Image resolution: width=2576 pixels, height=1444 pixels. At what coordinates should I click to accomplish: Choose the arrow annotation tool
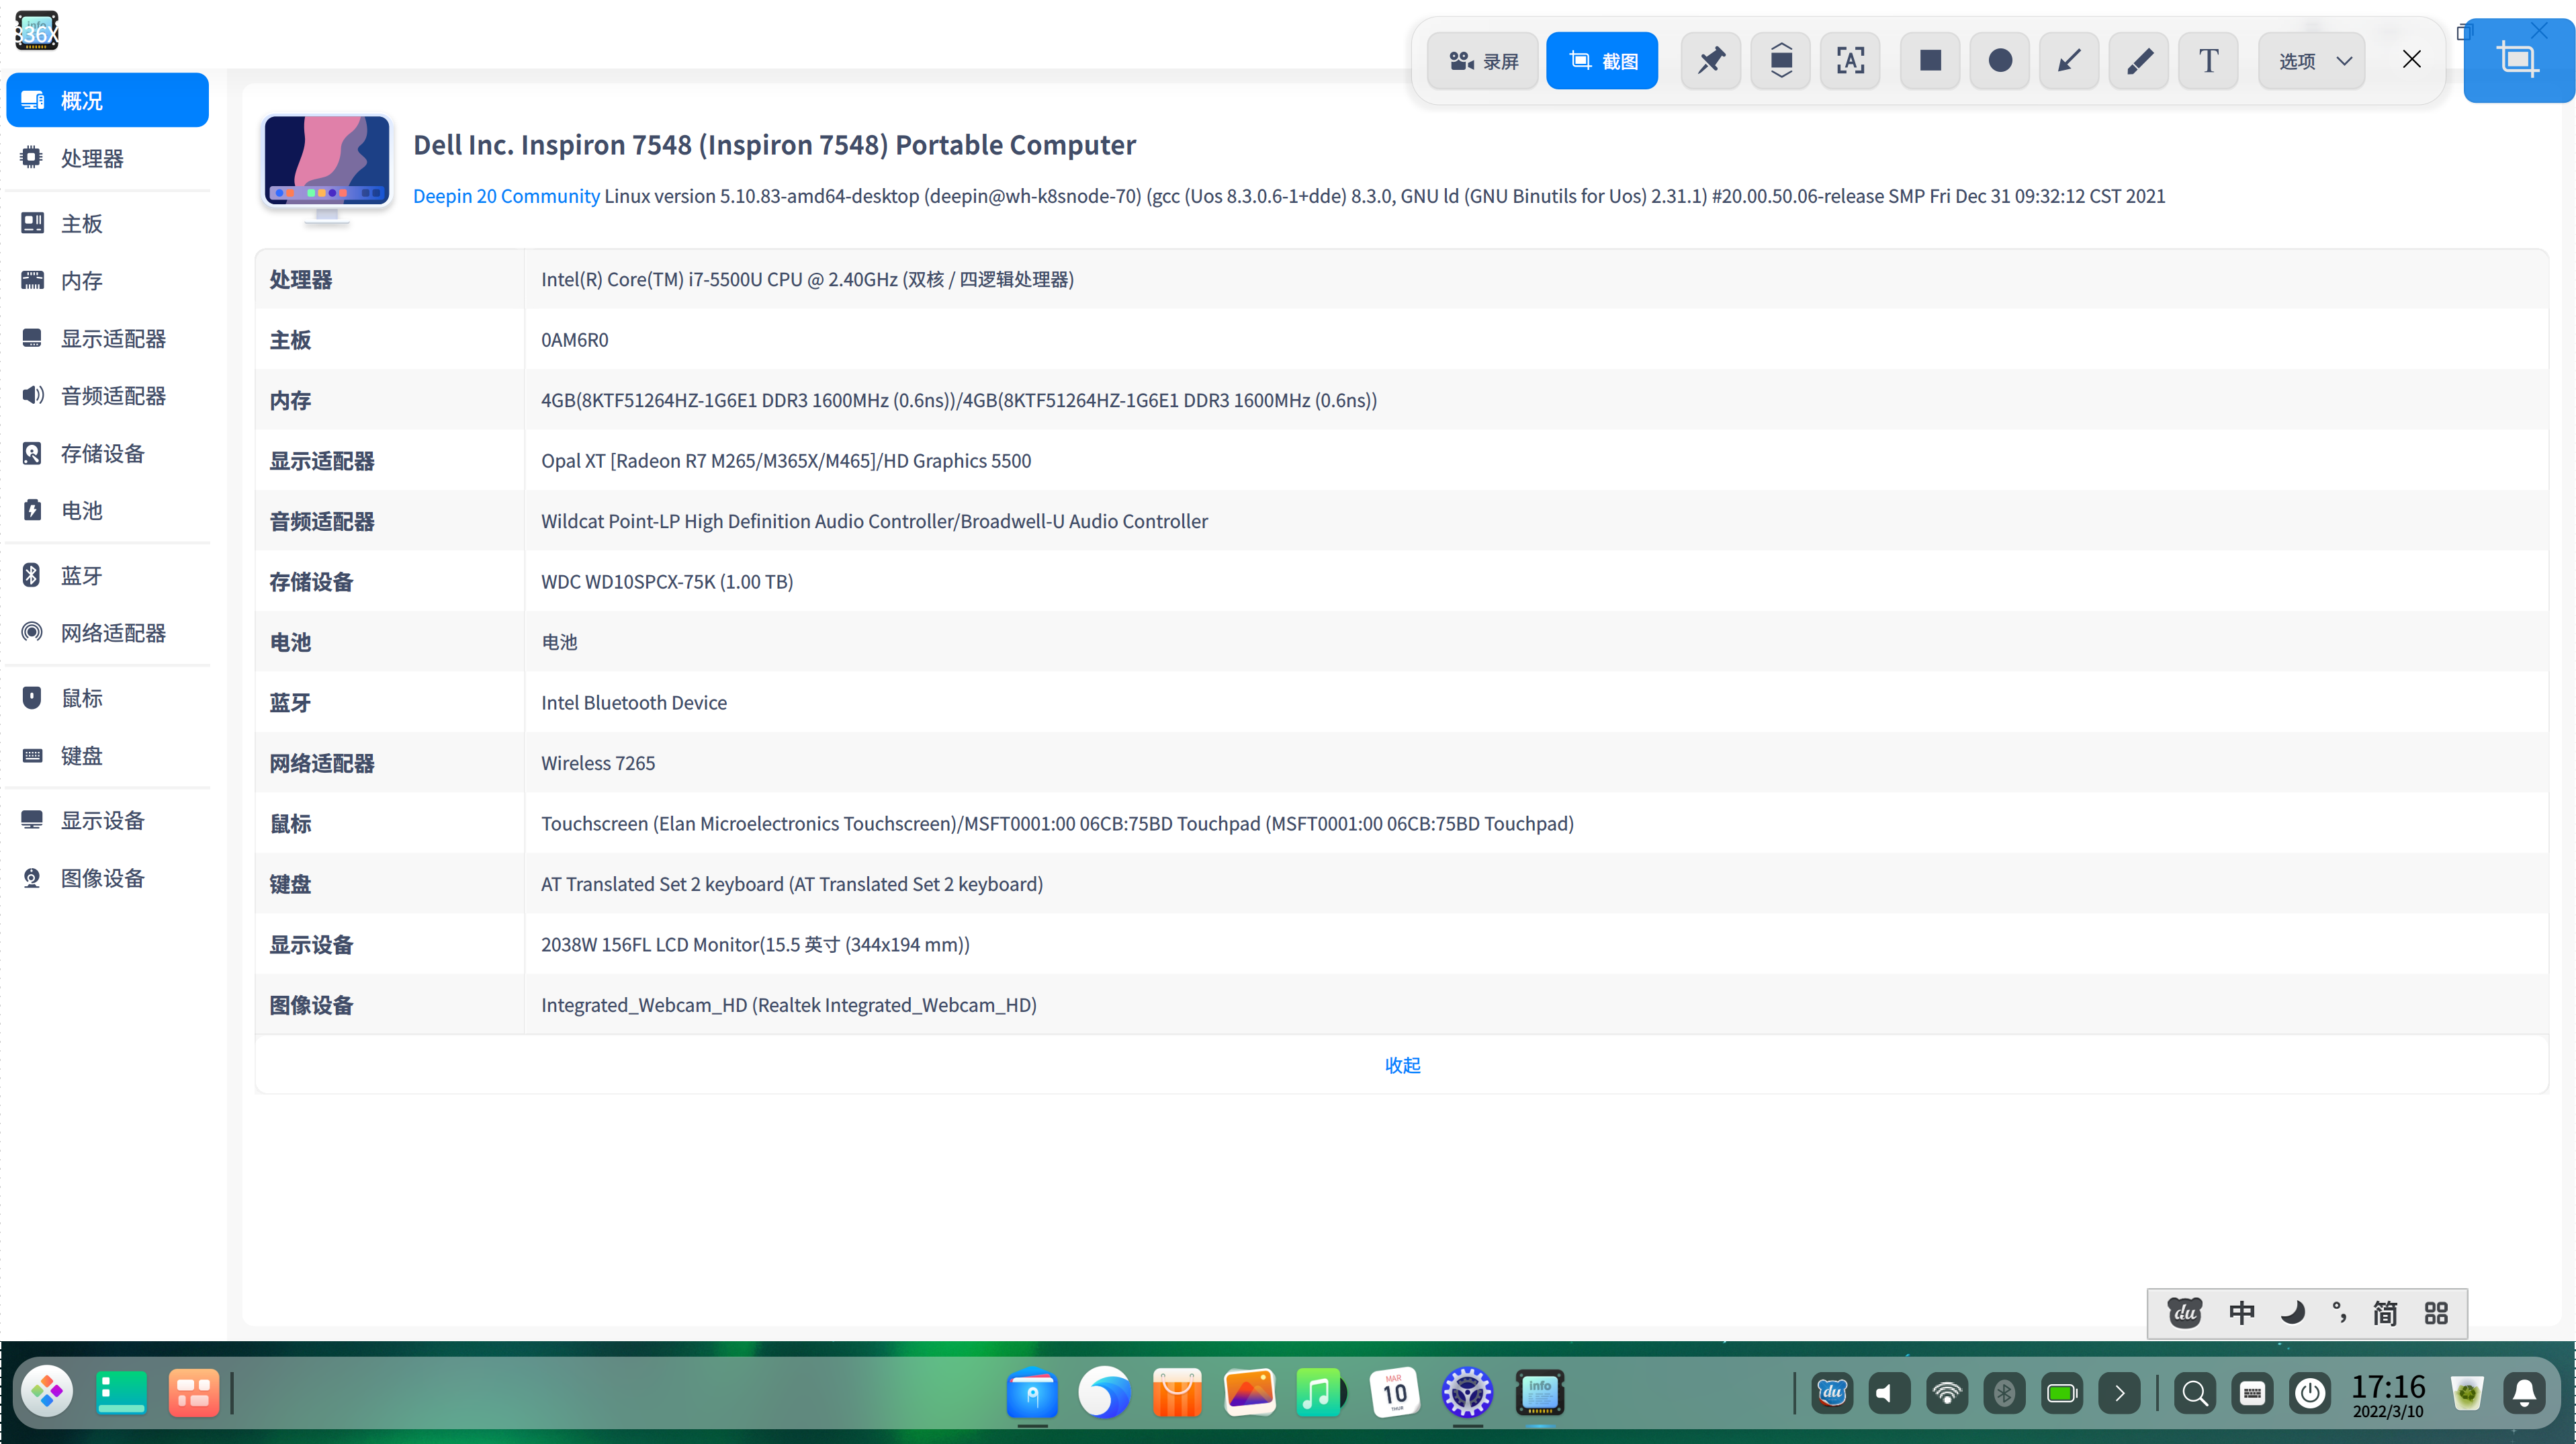2069,61
